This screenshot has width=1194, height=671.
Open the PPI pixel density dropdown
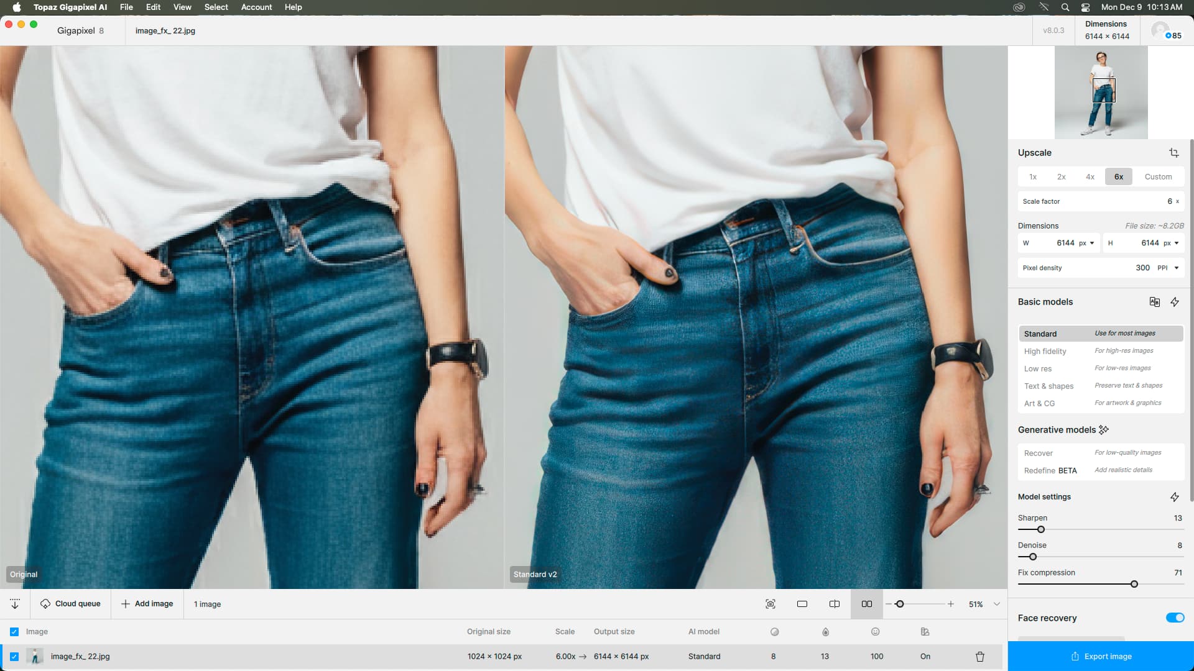[x=1168, y=268]
